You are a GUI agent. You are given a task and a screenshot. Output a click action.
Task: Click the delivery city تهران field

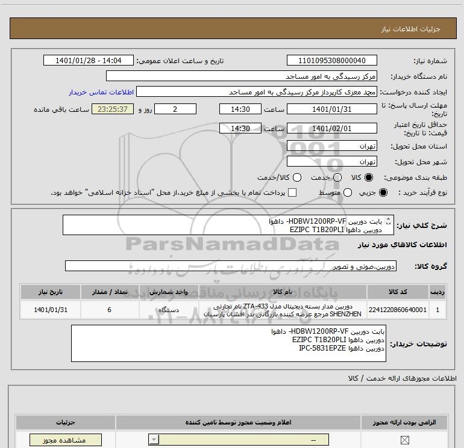[331, 161]
